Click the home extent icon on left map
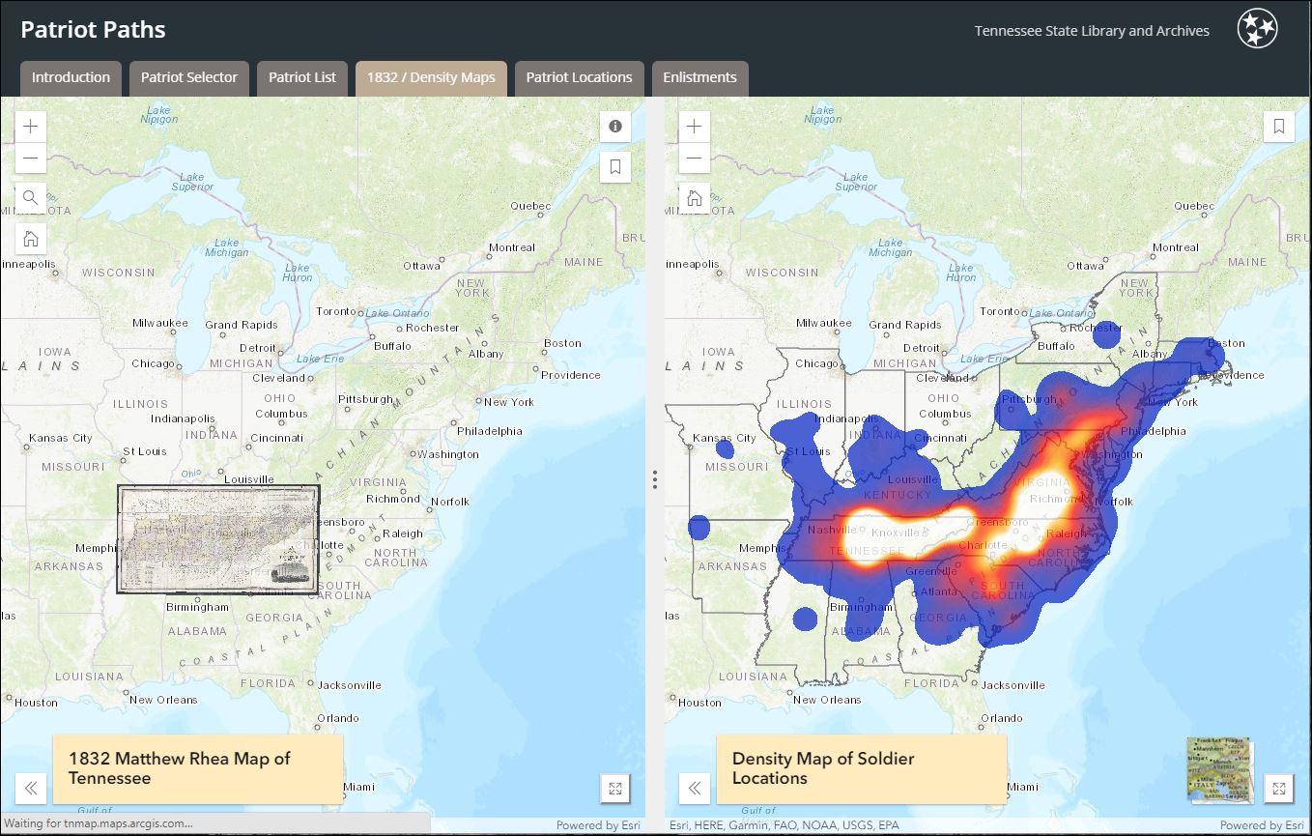 [x=30, y=238]
